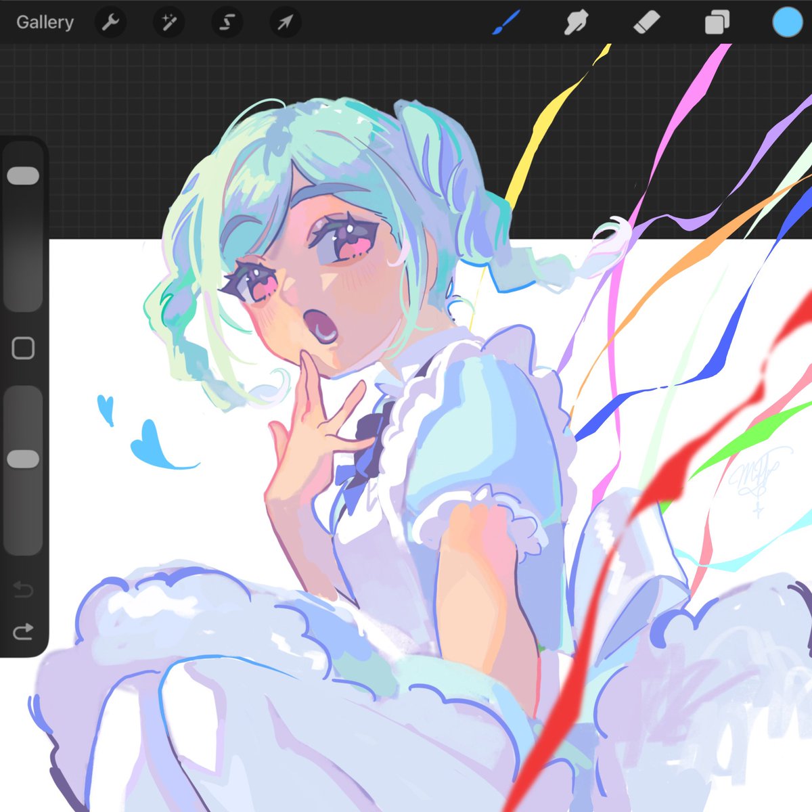
Task: Open the blue active color picker
Action: coord(787,22)
